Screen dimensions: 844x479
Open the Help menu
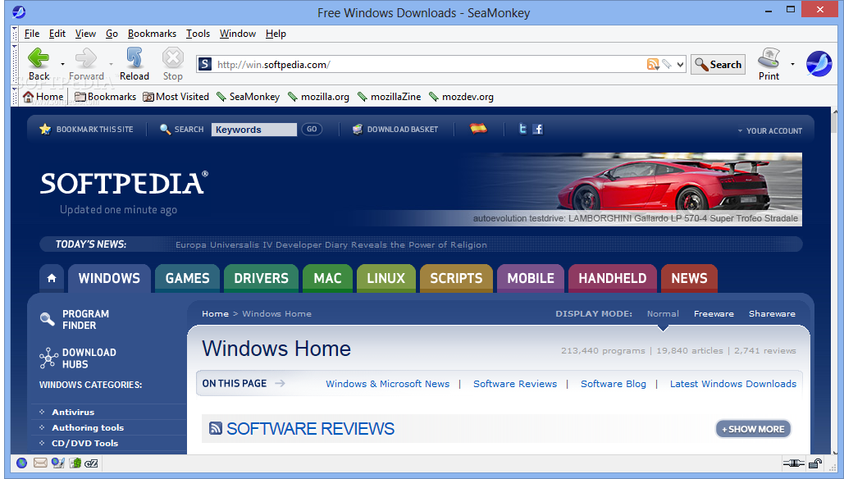[x=276, y=34]
